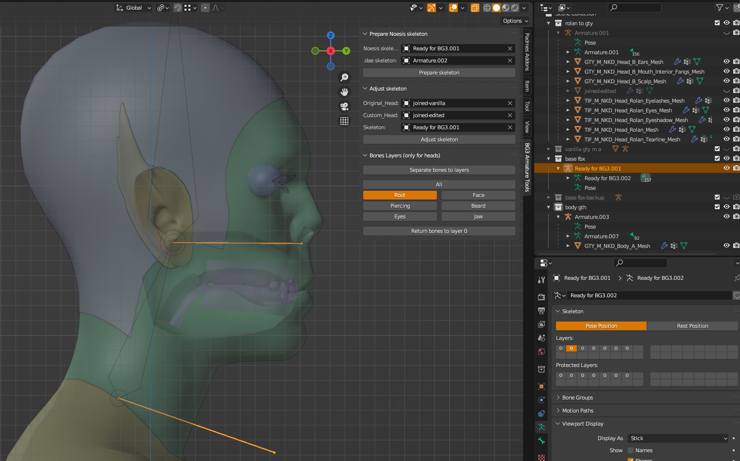Image resolution: width=740 pixels, height=461 pixels.
Task: Select wireframe viewport shading
Action: coord(487,8)
